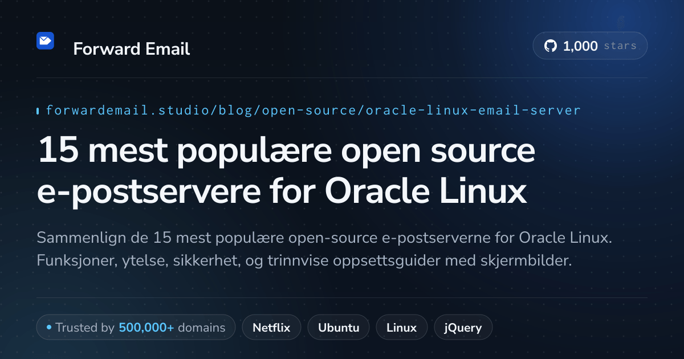Click the description line 'Funksjoner, ytelse, sikkerhet'
The width and height of the screenshot is (684, 359).
304,262
